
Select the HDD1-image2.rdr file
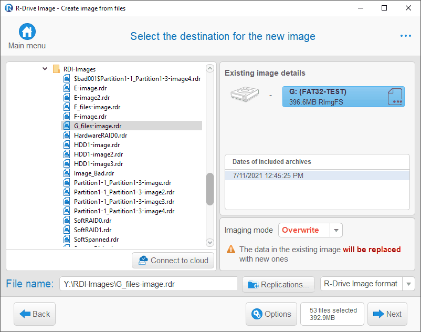click(x=99, y=154)
